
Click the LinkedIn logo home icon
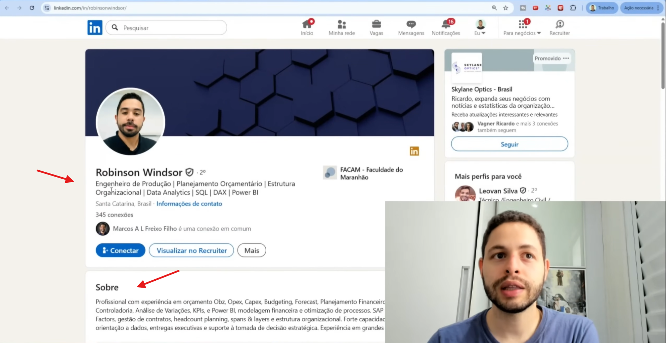click(x=95, y=28)
